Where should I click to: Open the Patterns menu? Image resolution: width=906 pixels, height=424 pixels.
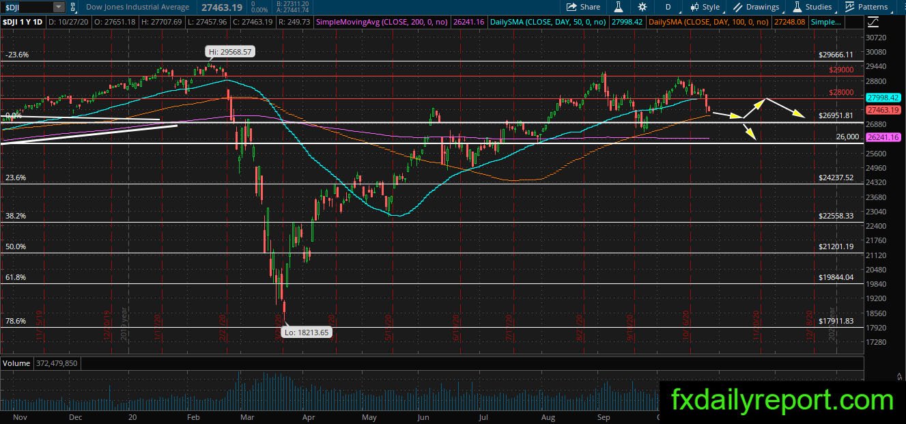[866, 7]
